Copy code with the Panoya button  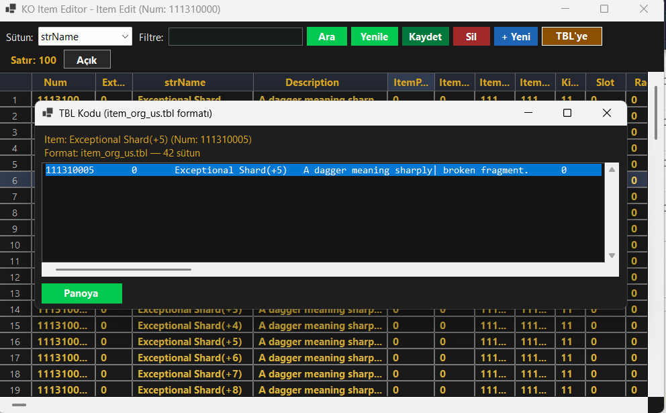[81, 293]
